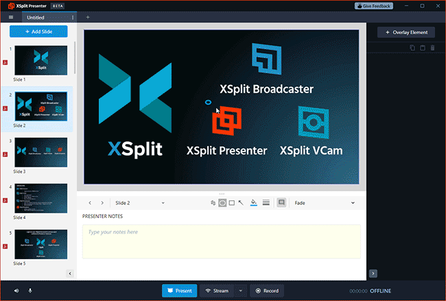The image size is (446, 301).
Task: Select the arrow pointer tool
Action: [x=241, y=203]
